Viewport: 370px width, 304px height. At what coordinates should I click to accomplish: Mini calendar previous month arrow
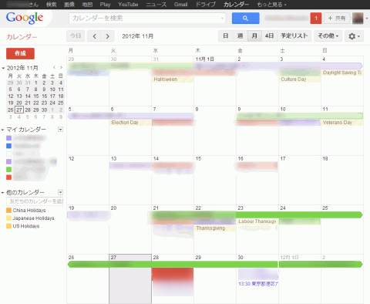[54, 68]
